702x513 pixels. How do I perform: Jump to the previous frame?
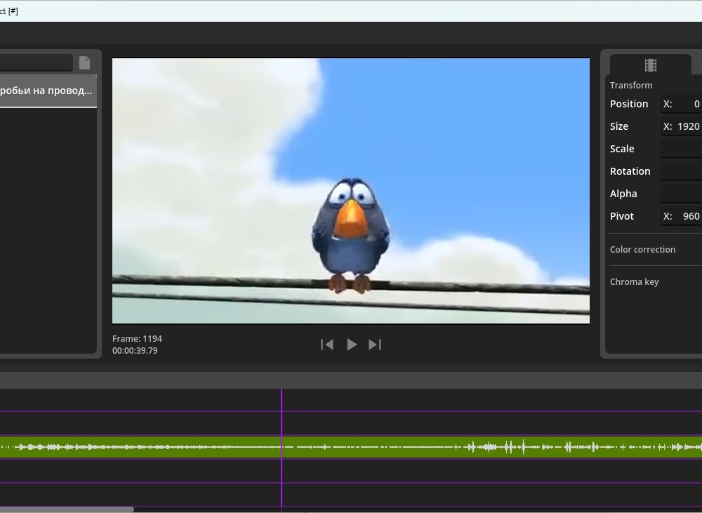coord(327,345)
